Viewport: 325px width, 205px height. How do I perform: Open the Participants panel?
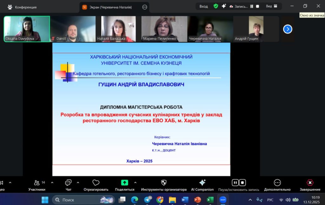37,183
